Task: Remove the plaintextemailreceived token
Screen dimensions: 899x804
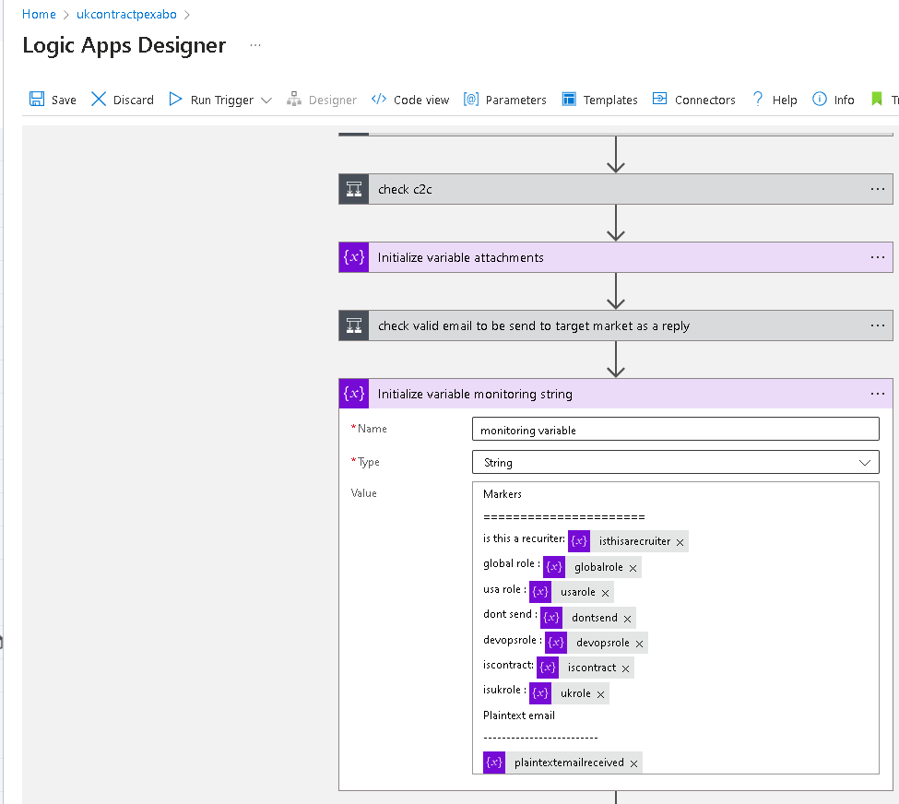Action: [x=633, y=763]
